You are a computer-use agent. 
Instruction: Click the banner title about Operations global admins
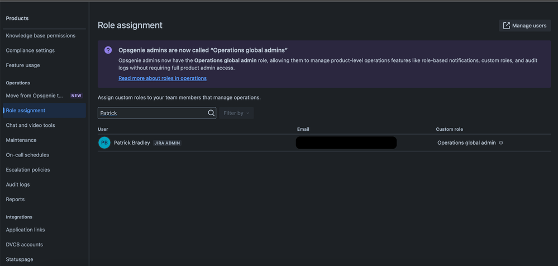coord(203,50)
